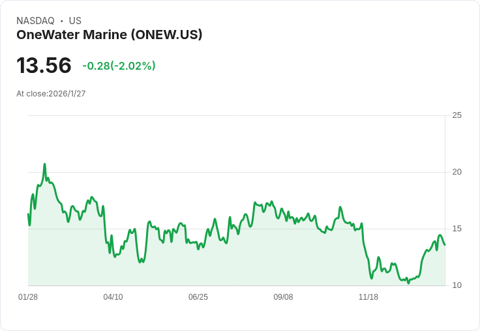
Task: Click the 13.56 stock price
Action: coord(44,65)
